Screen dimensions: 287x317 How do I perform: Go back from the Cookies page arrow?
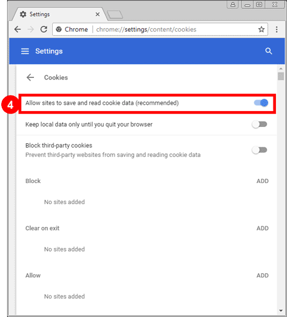click(x=30, y=77)
